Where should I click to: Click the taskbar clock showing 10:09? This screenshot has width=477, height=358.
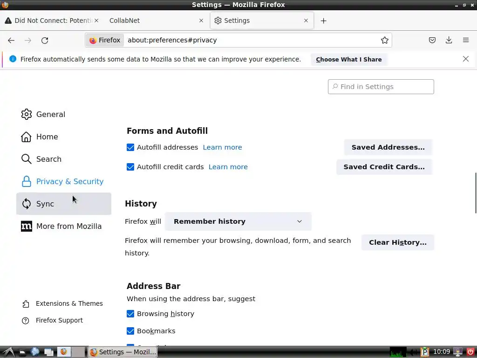(441, 352)
